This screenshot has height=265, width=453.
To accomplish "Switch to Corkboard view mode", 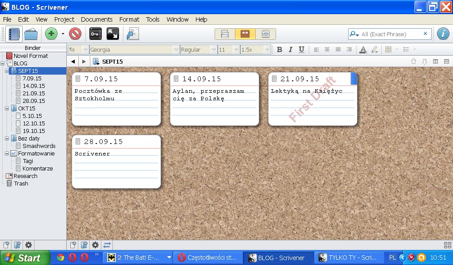I will pos(245,34).
